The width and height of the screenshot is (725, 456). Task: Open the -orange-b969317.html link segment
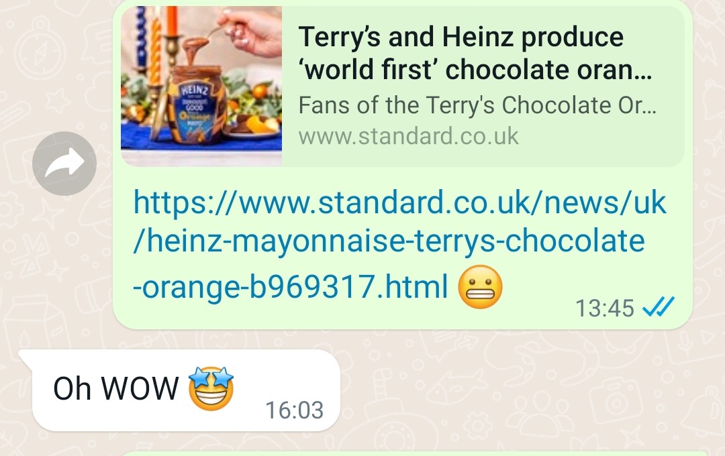click(x=291, y=286)
